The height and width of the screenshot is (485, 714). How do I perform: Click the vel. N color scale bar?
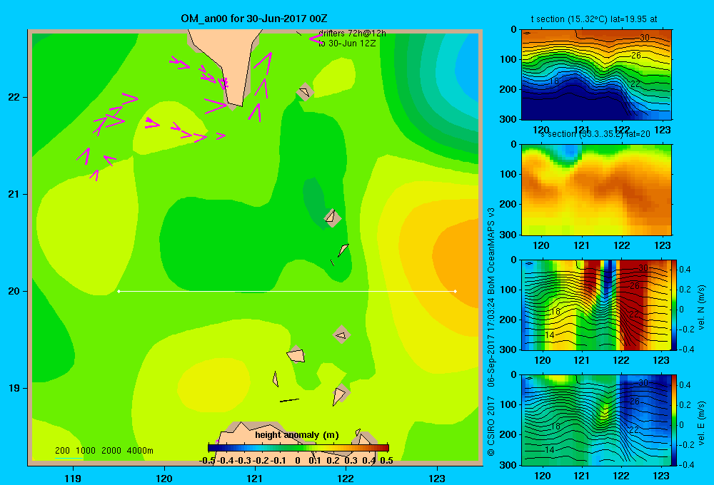tap(674, 305)
